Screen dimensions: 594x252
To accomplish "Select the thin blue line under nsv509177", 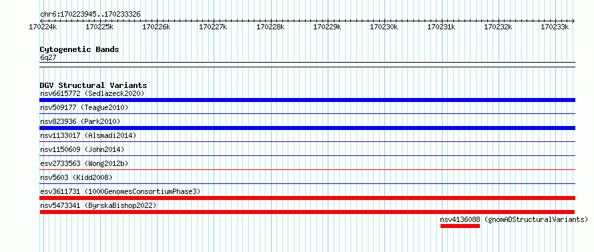I will (x=307, y=113).
